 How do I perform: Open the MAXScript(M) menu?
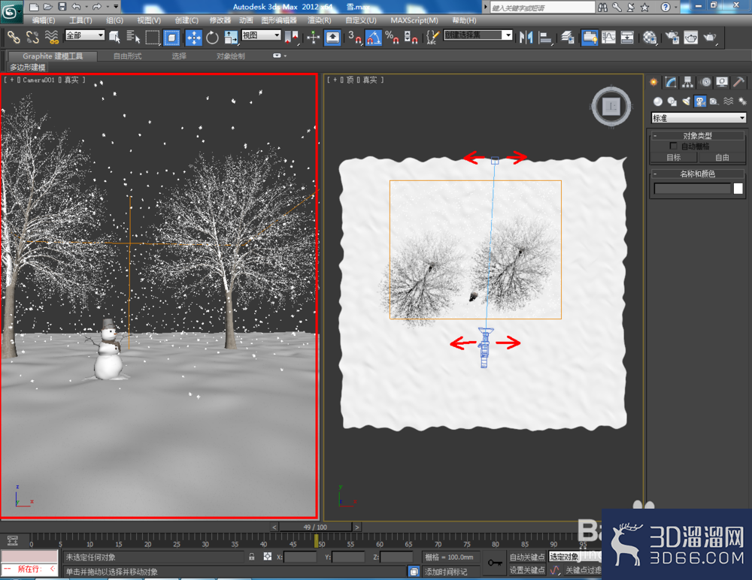click(x=414, y=20)
